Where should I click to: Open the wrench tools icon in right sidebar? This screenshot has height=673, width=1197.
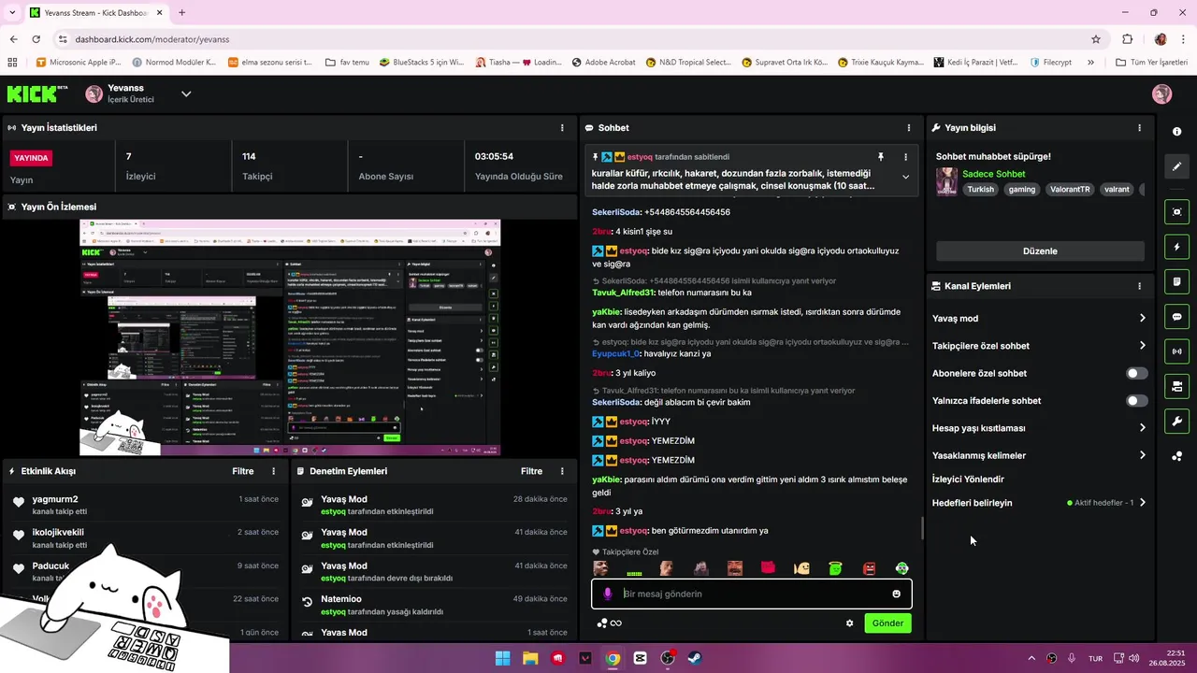click(x=1176, y=421)
